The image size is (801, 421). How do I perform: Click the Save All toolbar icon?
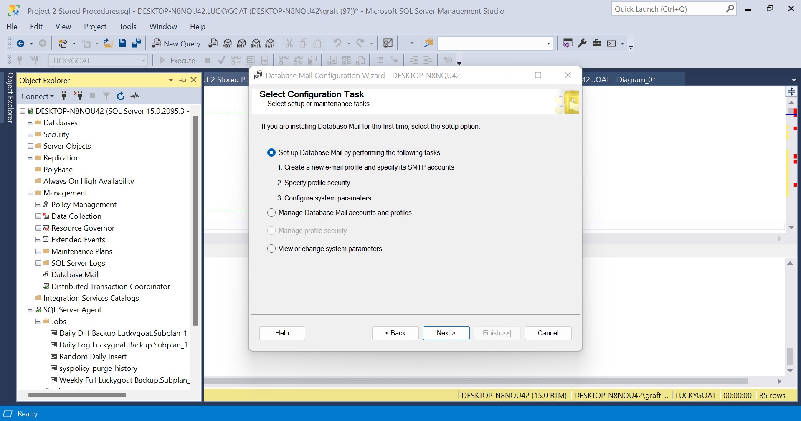click(137, 43)
